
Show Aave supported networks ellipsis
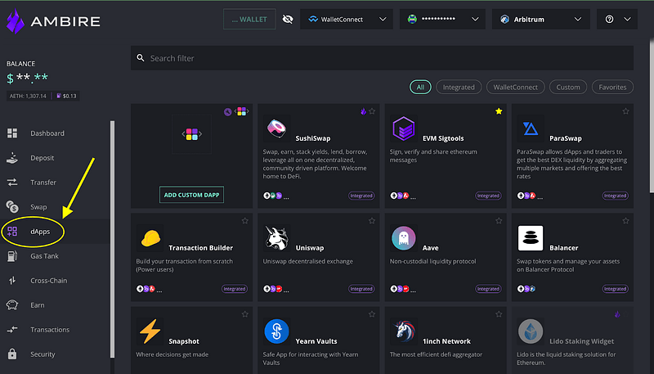point(413,290)
